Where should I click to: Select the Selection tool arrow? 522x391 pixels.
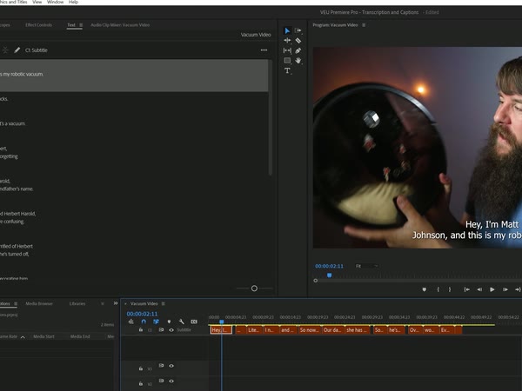click(287, 30)
